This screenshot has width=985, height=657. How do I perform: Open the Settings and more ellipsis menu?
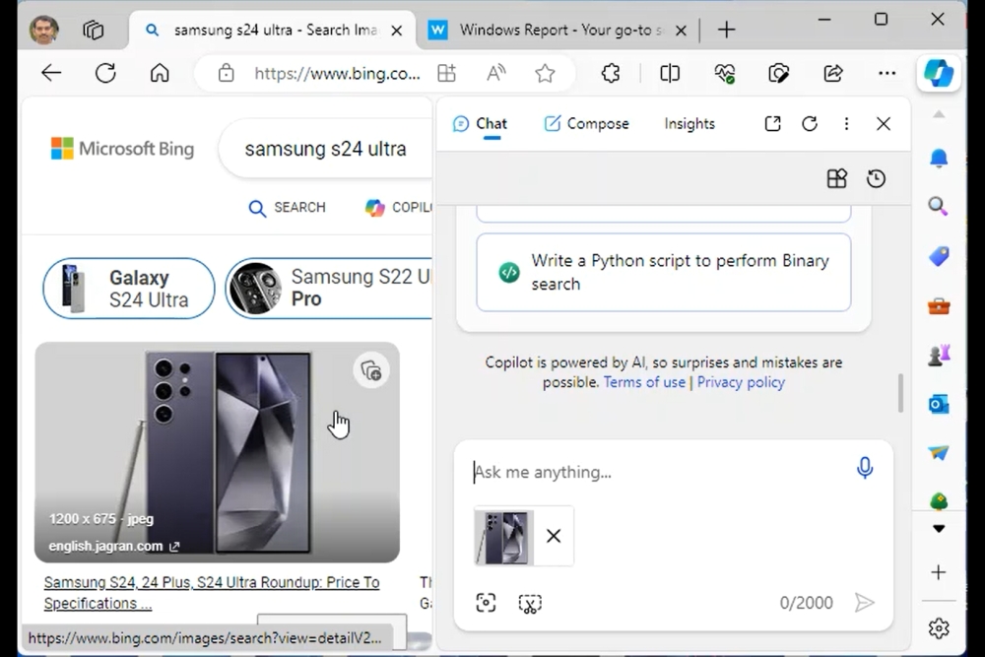(887, 74)
